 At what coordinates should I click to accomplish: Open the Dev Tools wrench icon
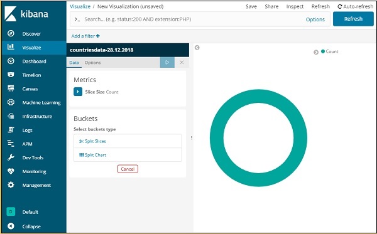[x=11, y=157]
